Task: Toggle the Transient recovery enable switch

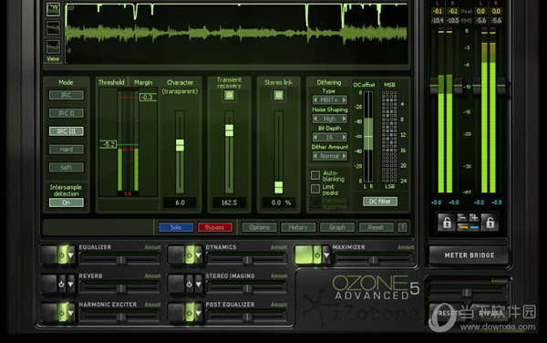Action: [229, 95]
